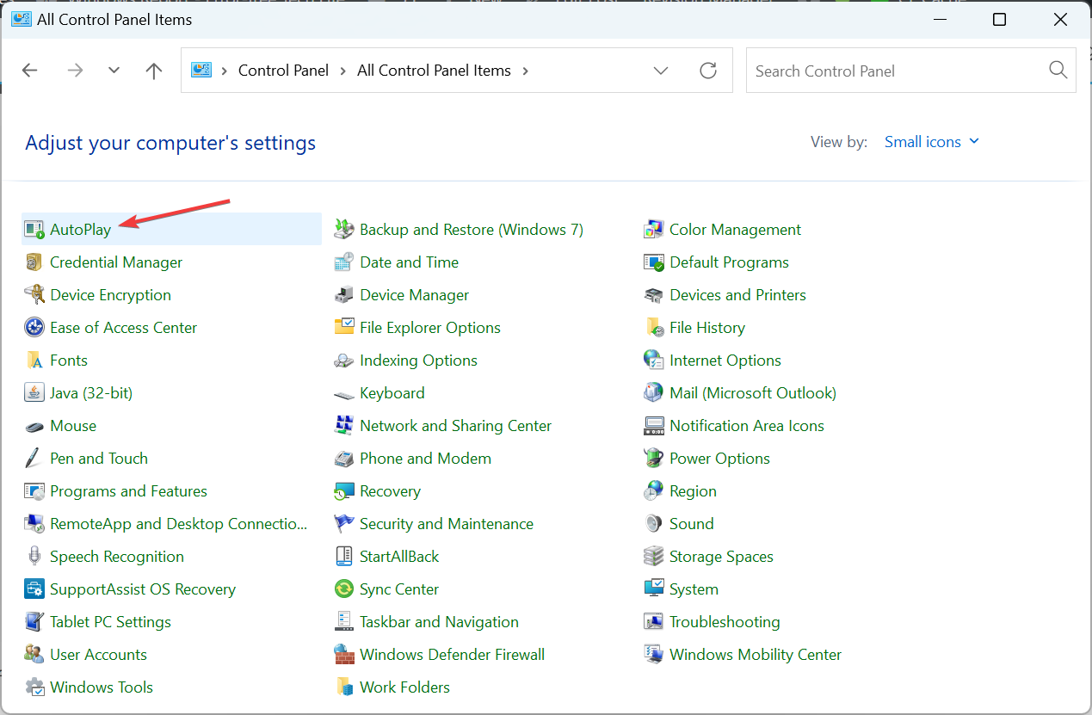
Task: Click the Backup and Restore icon
Action: 344,230
